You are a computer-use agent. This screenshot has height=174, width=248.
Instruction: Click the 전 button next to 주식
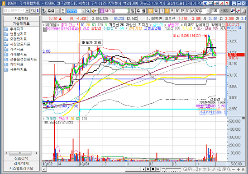[63, 11]
